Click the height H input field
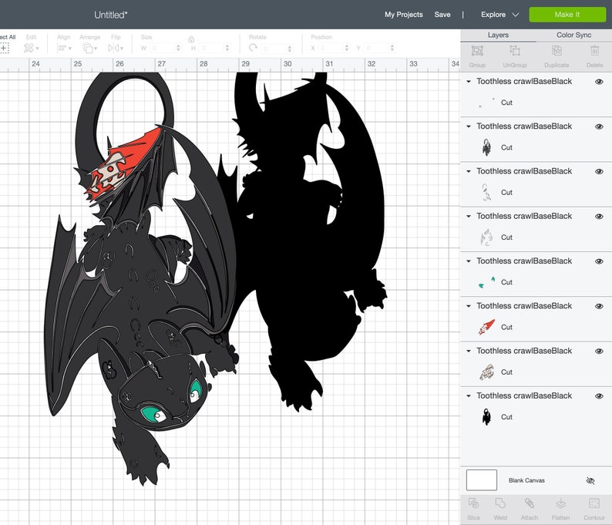Screen dimensions: 612x525 pos(211,48)
